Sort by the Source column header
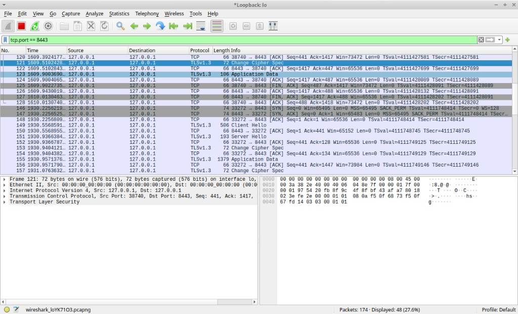The height and width of the screenshot is (314, 518). coord(97,50)
